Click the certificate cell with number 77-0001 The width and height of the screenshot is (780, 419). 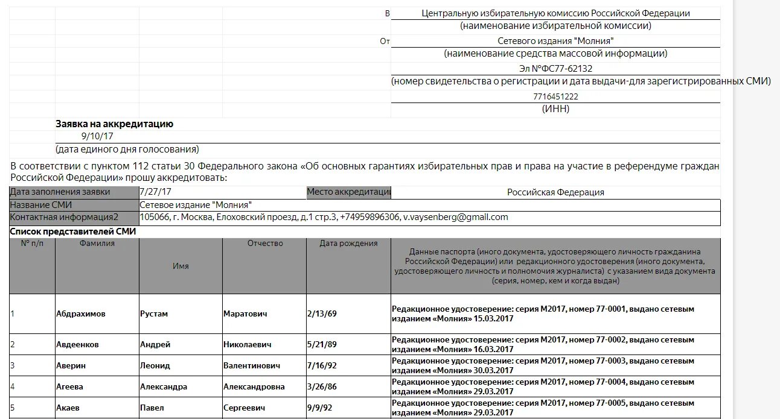pos(555,313)
